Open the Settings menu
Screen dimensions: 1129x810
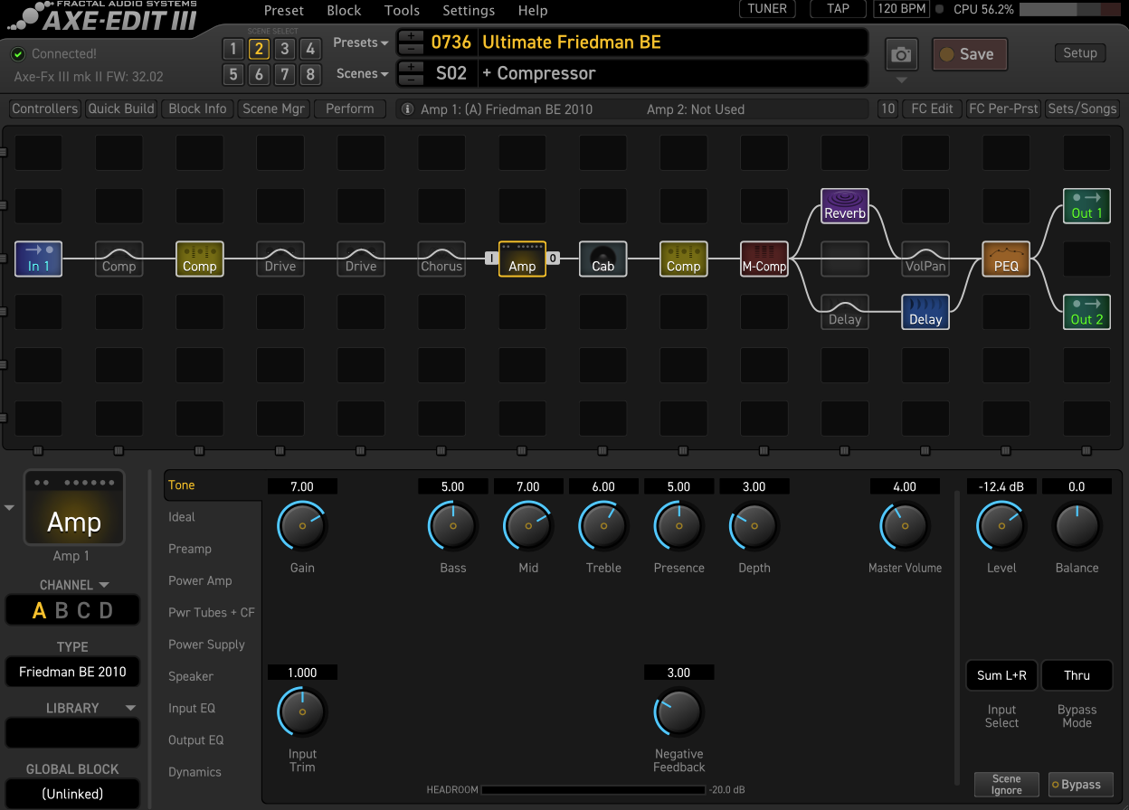tap(469, 11)
